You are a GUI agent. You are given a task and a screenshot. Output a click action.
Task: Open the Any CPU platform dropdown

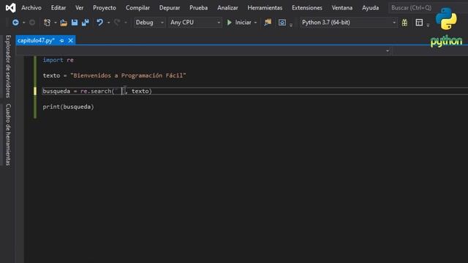coord(195,23)
